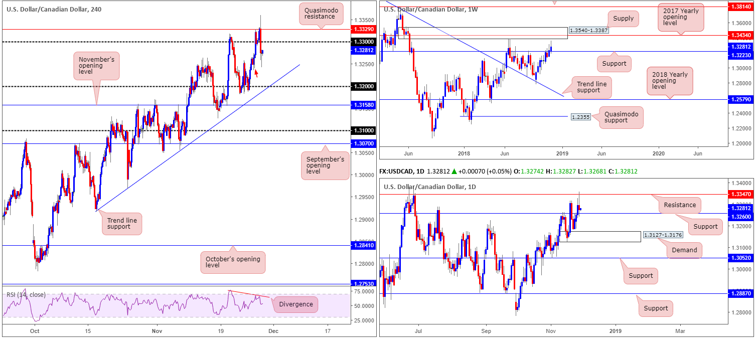Click the red 1.38140 price label
Image resolution: width=755 pixels, height=339 pixels.
[741, 7]
